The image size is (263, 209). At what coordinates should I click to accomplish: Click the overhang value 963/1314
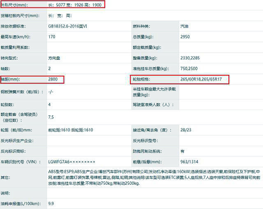[x=189, y=162]
